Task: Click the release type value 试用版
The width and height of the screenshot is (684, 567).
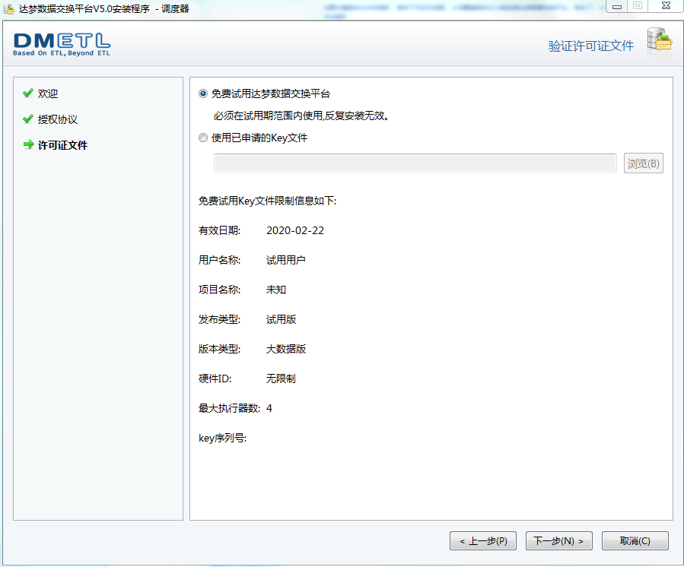Action: [x=282, y=319]
